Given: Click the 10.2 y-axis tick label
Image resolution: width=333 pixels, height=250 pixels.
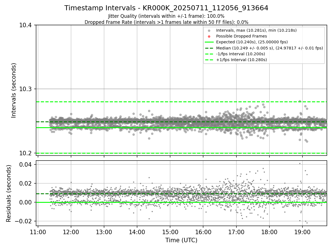Looking at the screenshot, I should pyautogui.click(x=26, y=153).
